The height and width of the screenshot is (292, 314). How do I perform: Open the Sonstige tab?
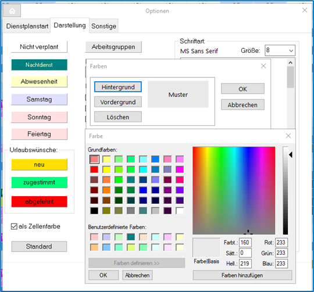(104, 26)
